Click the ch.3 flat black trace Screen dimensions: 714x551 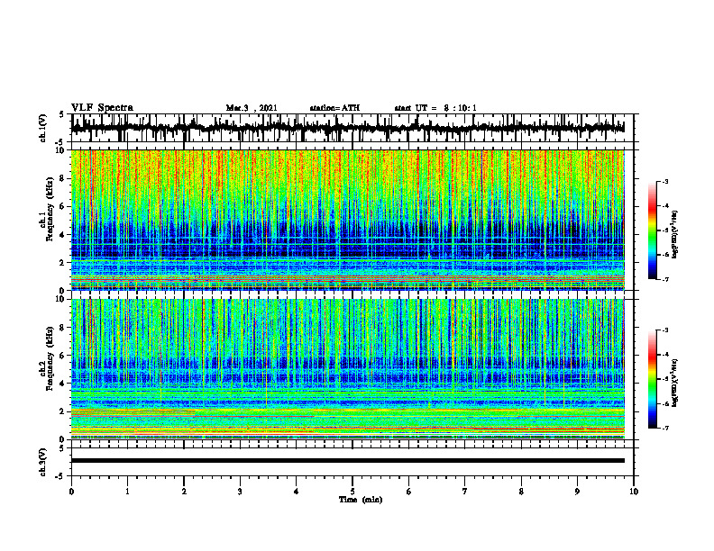point(347,461)
